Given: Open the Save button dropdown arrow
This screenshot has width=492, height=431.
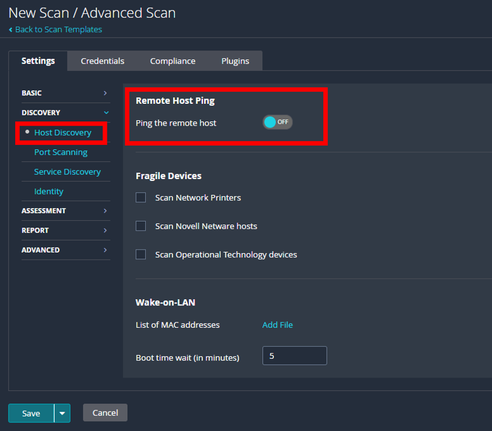Looking at the screenshot, I should pyautogui.click(x=61, y=413).
